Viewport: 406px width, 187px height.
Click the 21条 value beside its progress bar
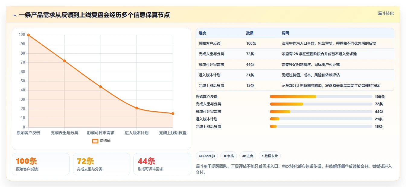pos(379,119)
